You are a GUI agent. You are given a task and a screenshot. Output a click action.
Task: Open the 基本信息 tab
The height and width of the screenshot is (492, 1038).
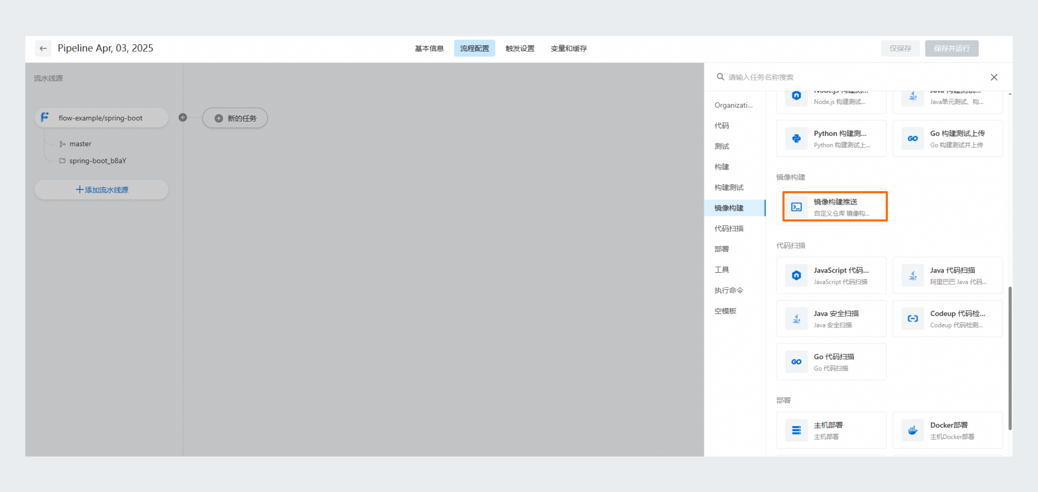429,48
